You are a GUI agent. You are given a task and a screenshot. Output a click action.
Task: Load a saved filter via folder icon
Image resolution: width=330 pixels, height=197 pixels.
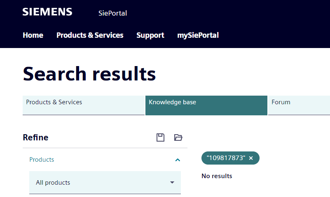(178, 137)
